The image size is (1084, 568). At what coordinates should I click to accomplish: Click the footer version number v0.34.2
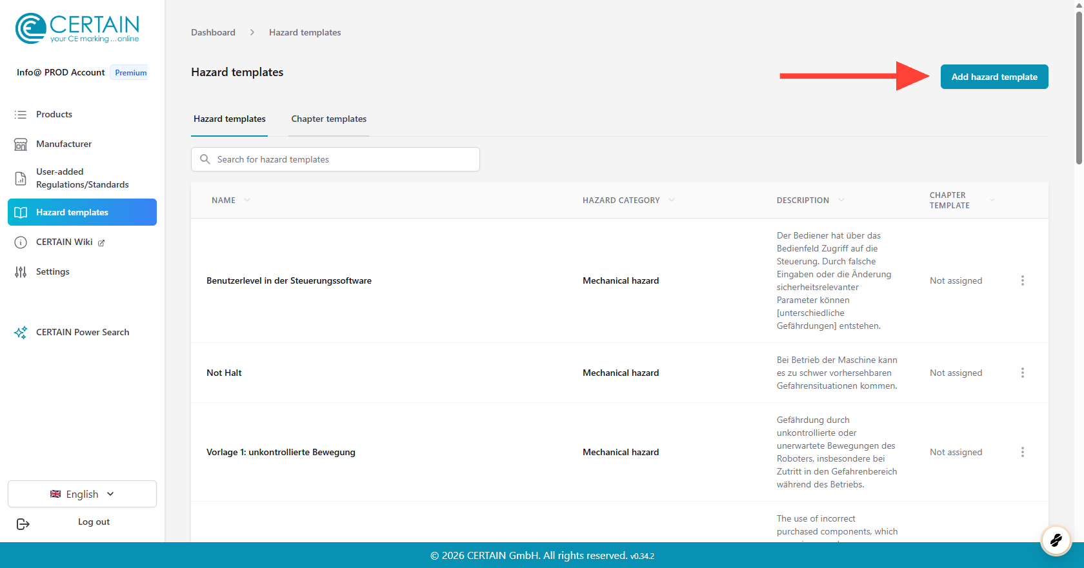click(642, 556)
